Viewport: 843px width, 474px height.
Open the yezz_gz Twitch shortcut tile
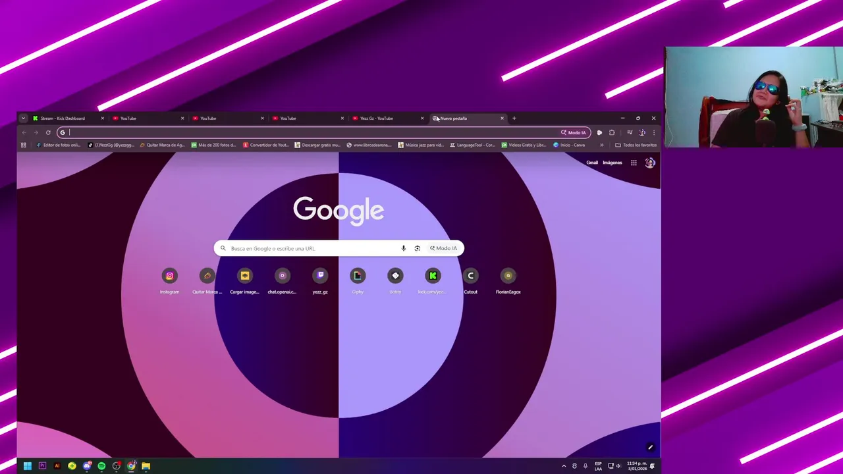click(320, 281)
